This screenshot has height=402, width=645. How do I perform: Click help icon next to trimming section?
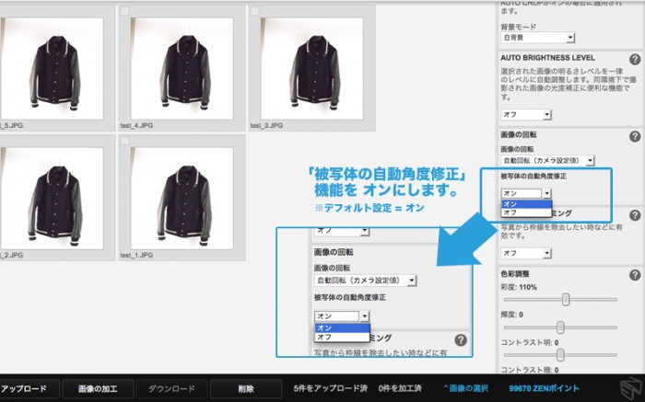(x=634, y=215)
